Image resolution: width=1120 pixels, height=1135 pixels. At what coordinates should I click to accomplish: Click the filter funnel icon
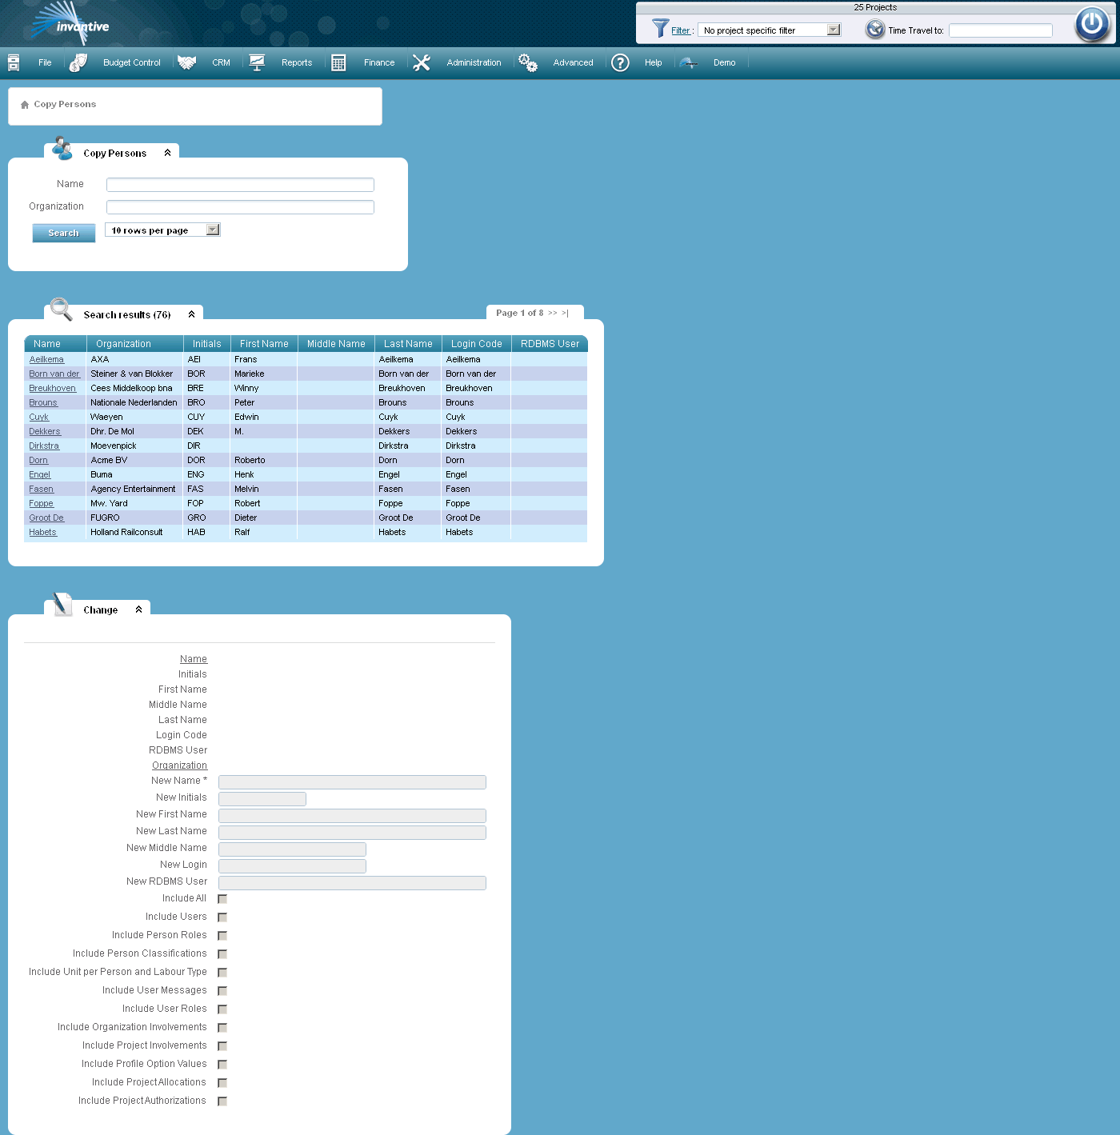(x=661, y=29)
